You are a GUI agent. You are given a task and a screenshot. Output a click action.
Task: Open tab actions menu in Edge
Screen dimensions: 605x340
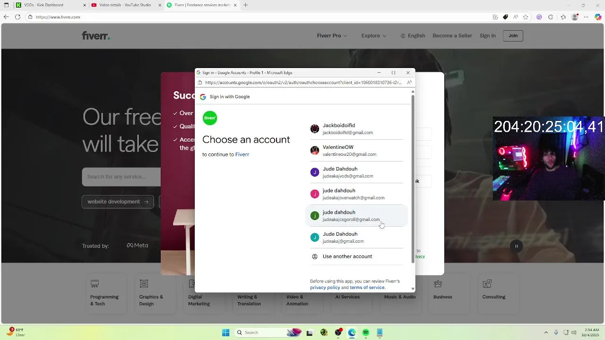click(x=6, y=5)
